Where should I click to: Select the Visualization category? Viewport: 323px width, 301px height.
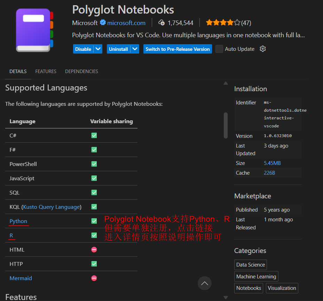[282, 288]
